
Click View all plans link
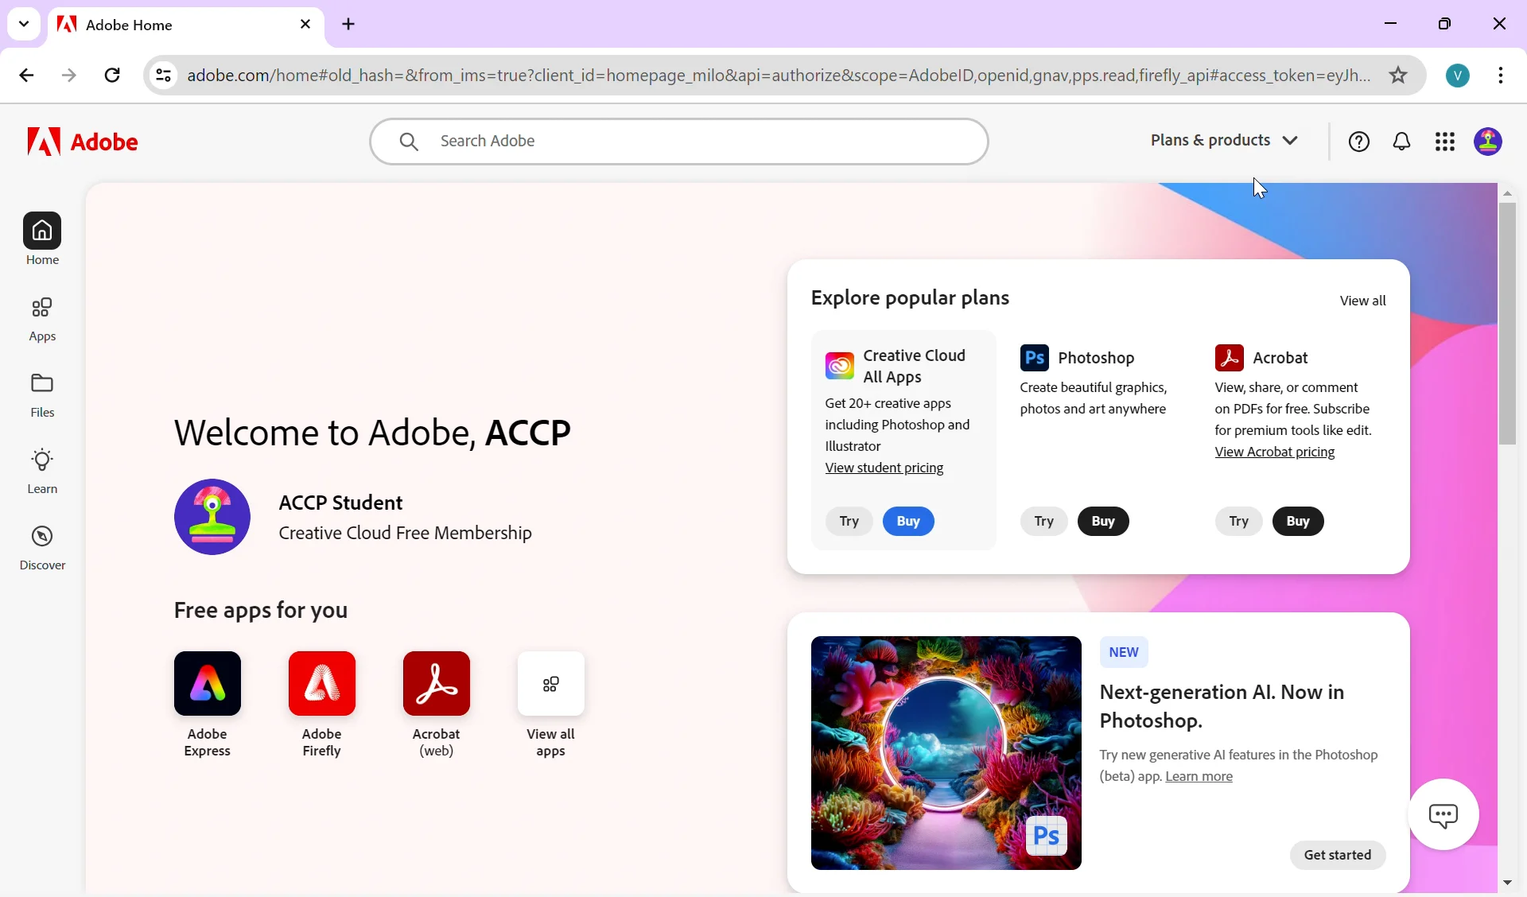coord(1362,301)
